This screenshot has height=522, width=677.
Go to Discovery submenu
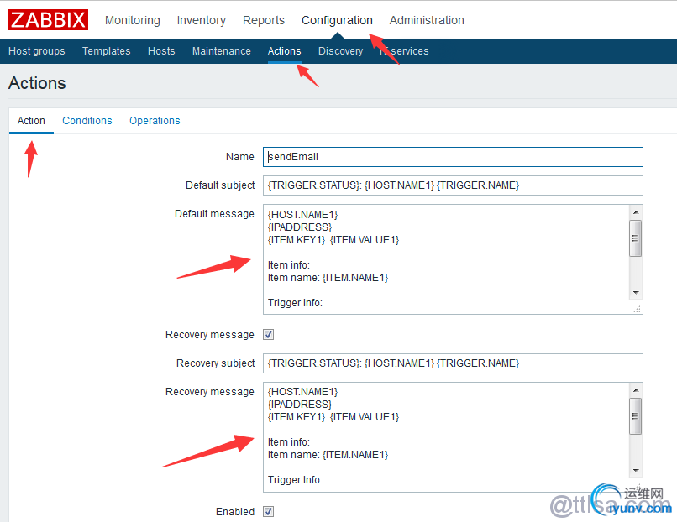341,51
